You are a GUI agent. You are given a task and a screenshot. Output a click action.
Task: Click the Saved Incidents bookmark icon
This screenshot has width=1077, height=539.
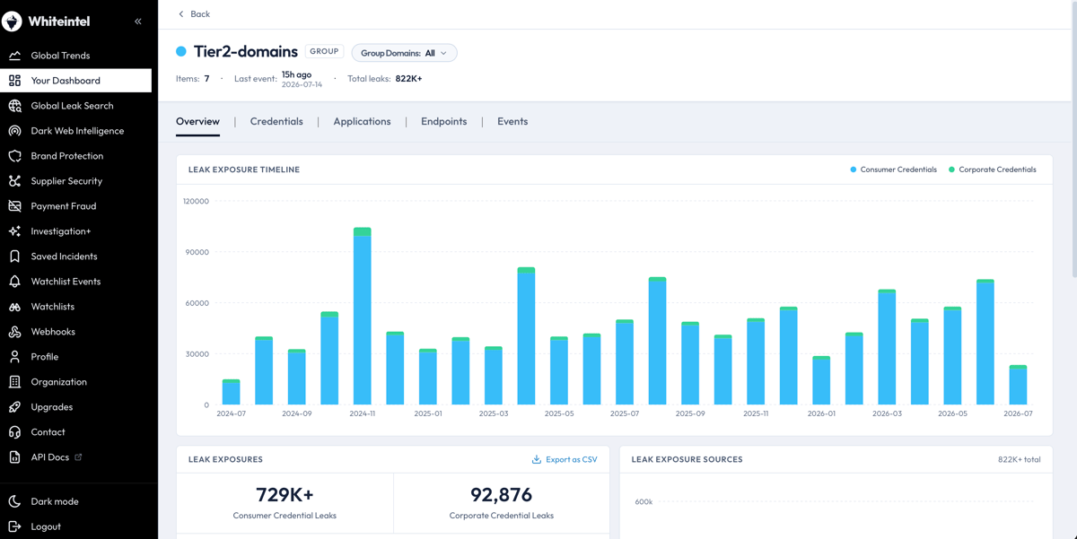coord(14,256)
